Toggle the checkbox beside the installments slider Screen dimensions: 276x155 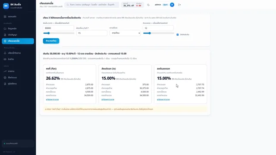point(177,34)
